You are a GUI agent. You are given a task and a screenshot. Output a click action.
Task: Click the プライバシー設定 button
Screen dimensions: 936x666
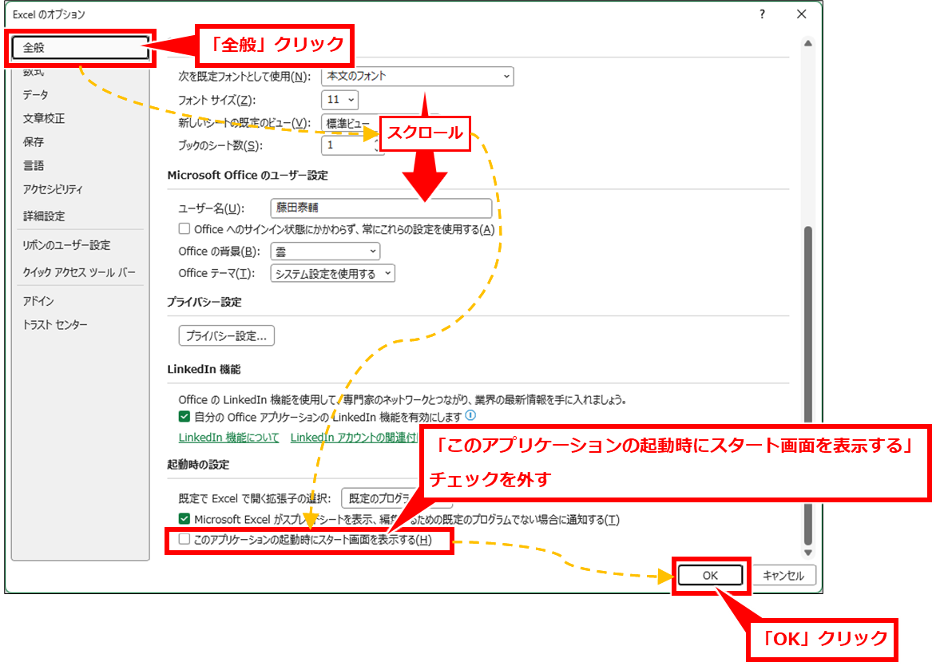pyautogui.click(x=226, y=336)
